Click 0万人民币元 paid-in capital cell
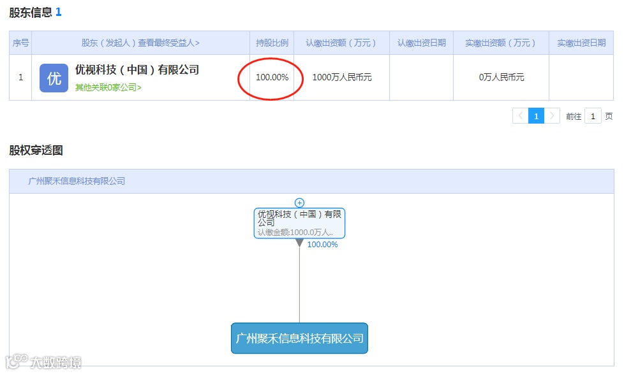Image resolution: width=624 pixels, height=374 pixels. click(x=501, y=77)
